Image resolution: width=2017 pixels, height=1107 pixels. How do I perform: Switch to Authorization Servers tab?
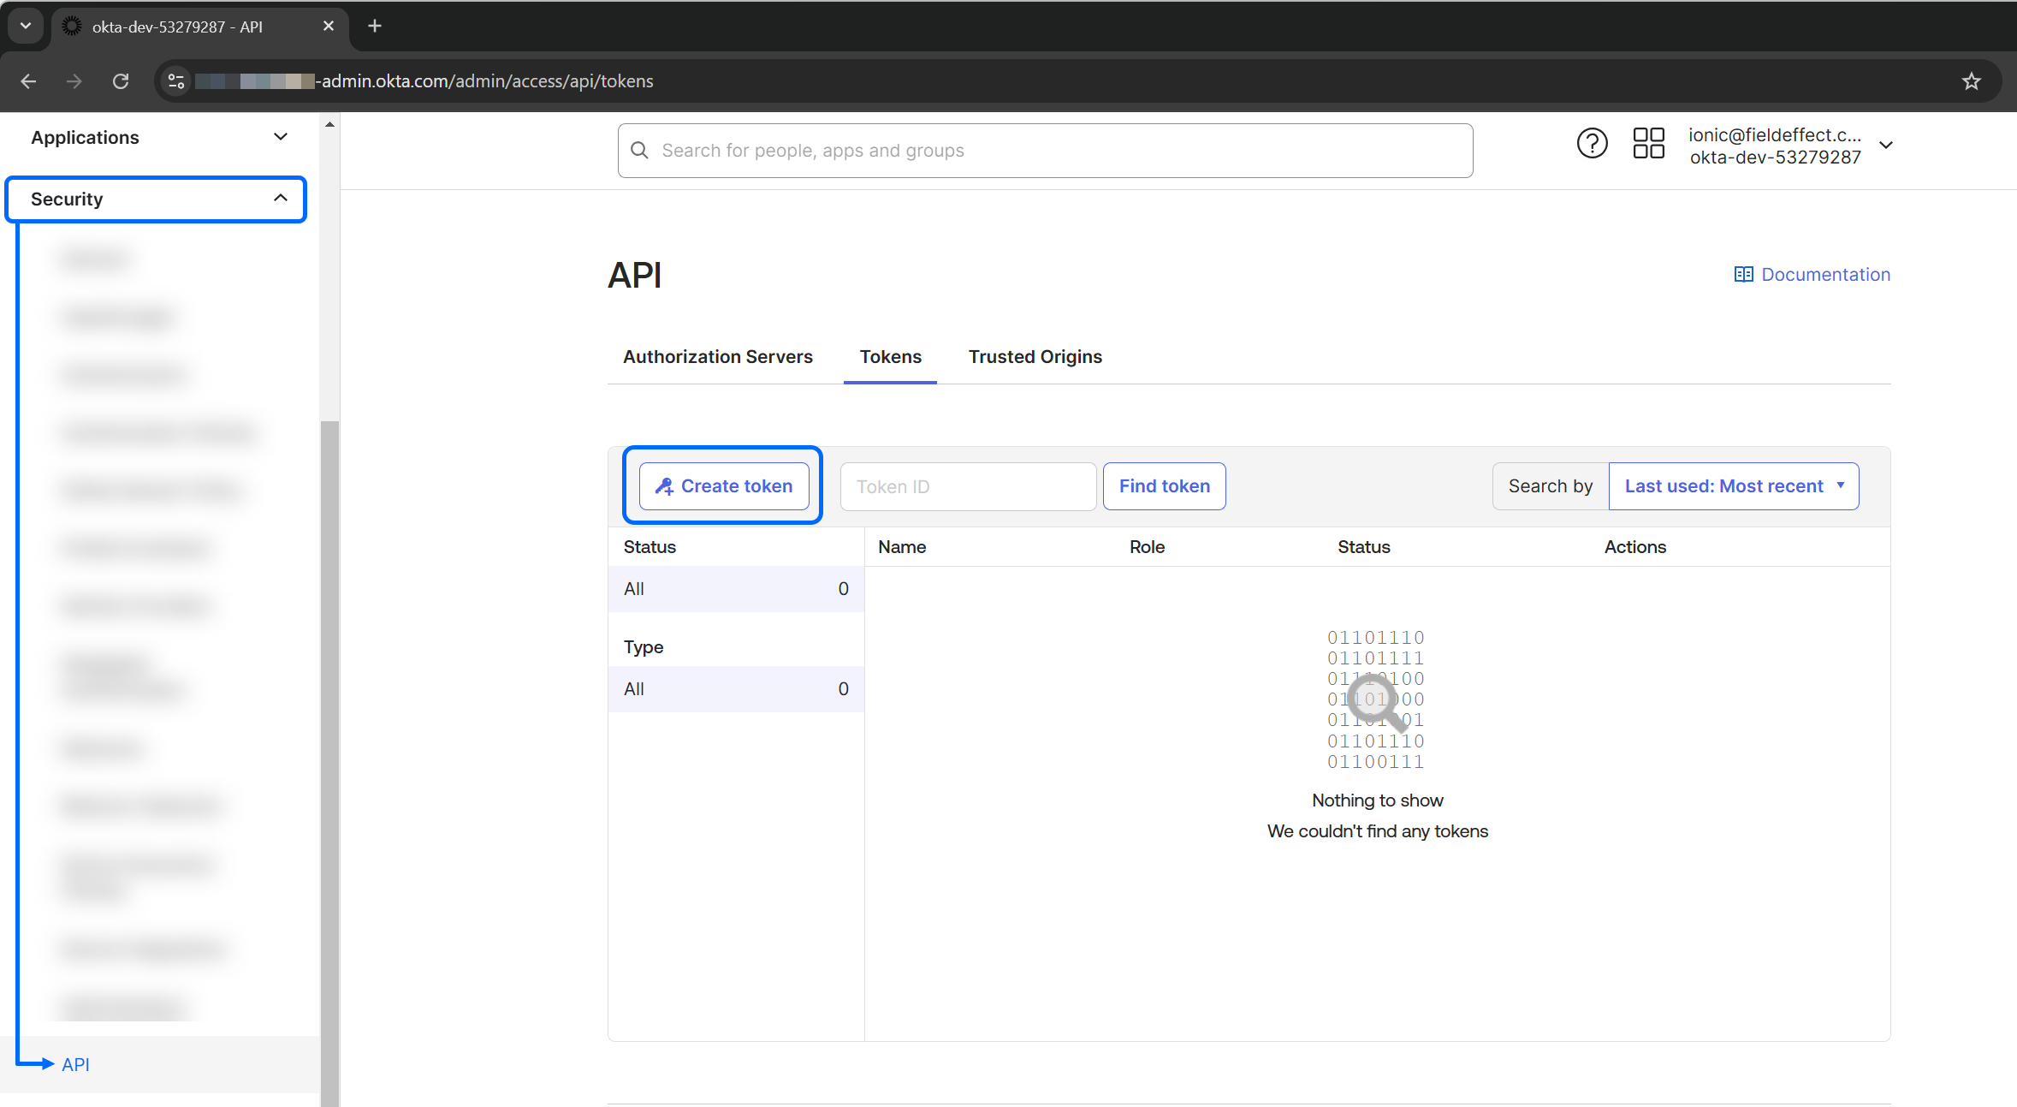click(x=717, y=357)
